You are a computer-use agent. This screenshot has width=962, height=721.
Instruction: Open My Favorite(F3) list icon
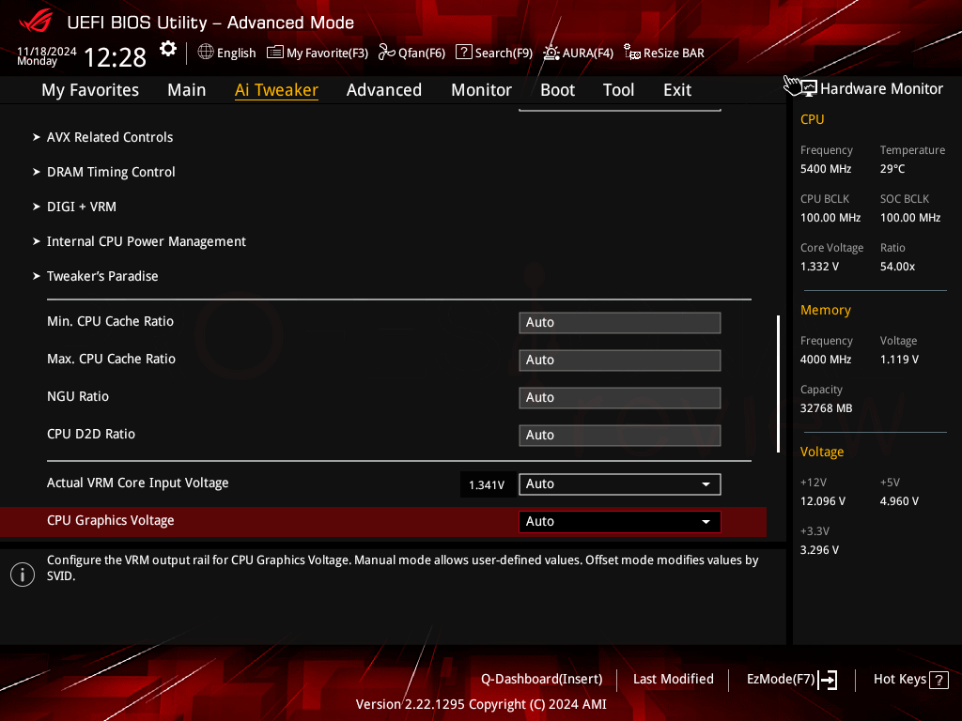[x=275, y=53]
